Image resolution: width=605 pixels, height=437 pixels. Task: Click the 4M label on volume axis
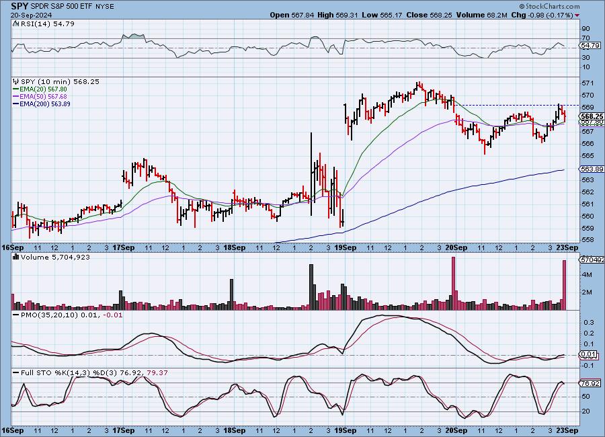click(588, 274)
